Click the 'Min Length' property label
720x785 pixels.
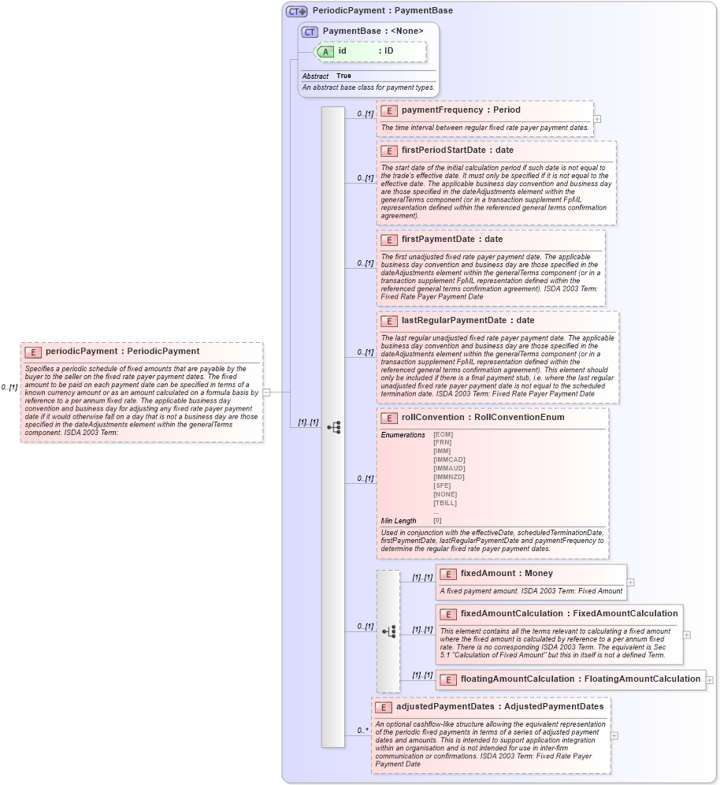(399, 521)
